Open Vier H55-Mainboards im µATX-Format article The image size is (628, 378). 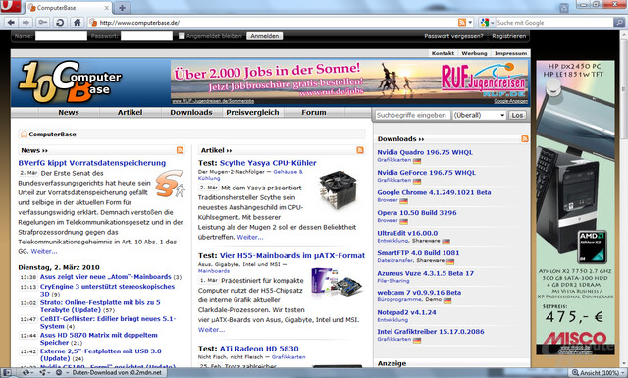[292, 255]
